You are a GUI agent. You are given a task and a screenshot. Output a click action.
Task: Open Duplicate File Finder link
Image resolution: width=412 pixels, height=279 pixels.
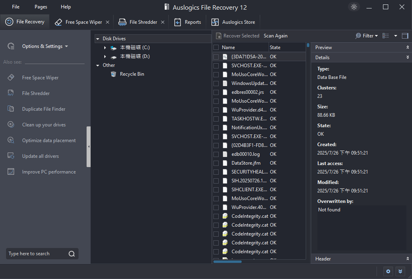coord(43,109)
